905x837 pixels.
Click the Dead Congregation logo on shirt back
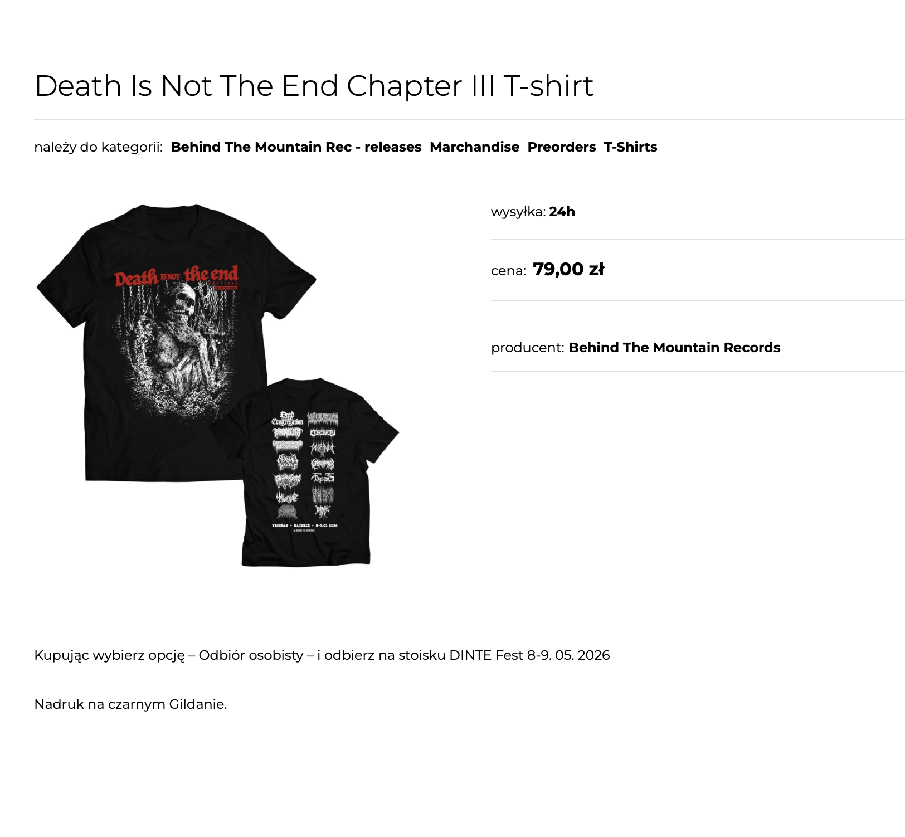click(x=287, y=418)
